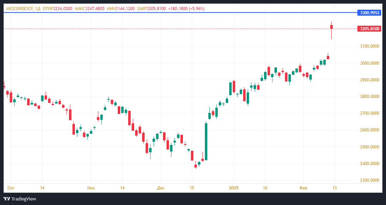Click the Ноя date label
Screen dimensions: 386x205
[91, 188]
